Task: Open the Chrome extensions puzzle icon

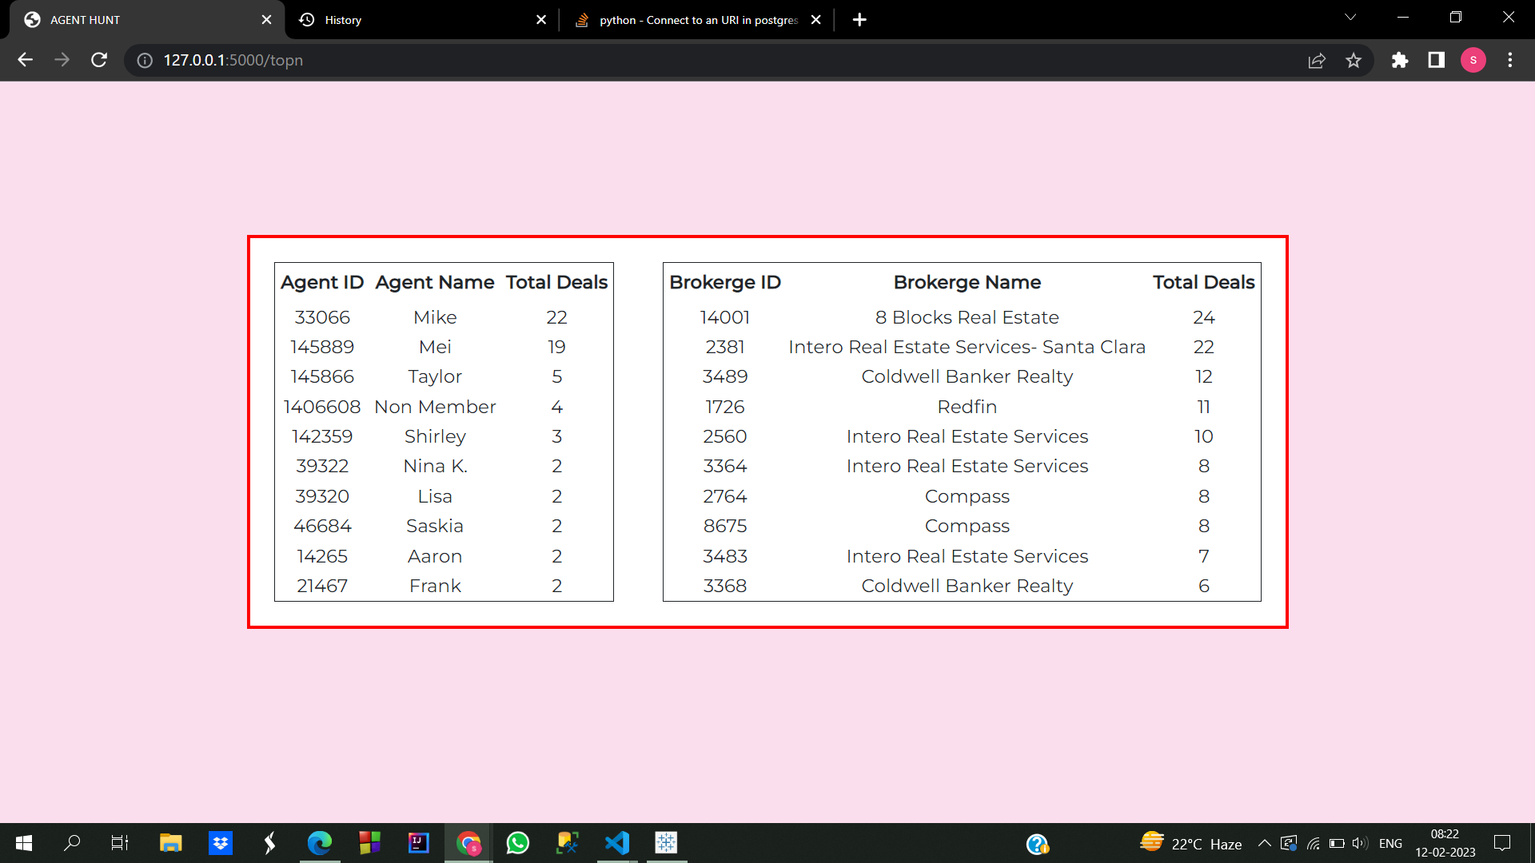Action: coord(1400,60)
